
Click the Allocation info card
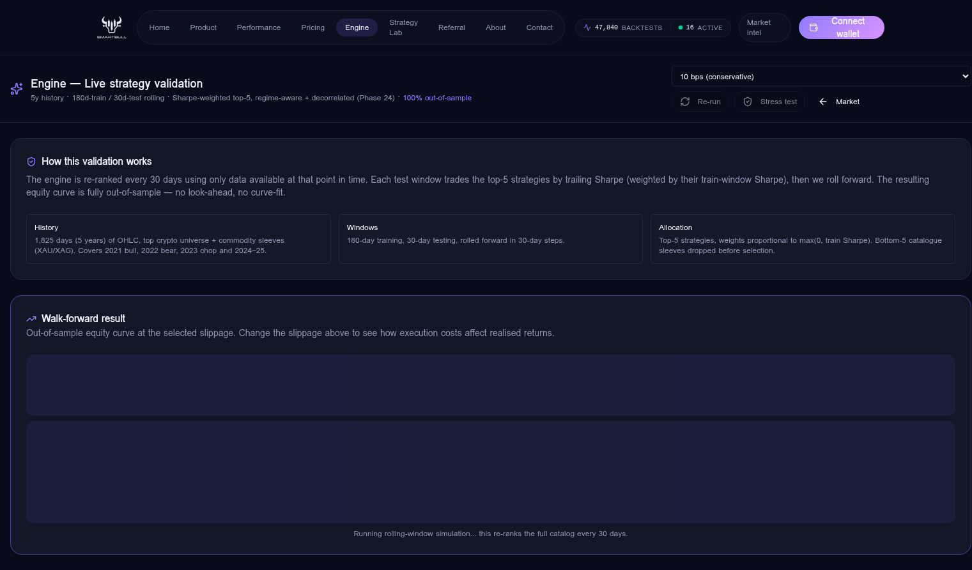(803, 239)
